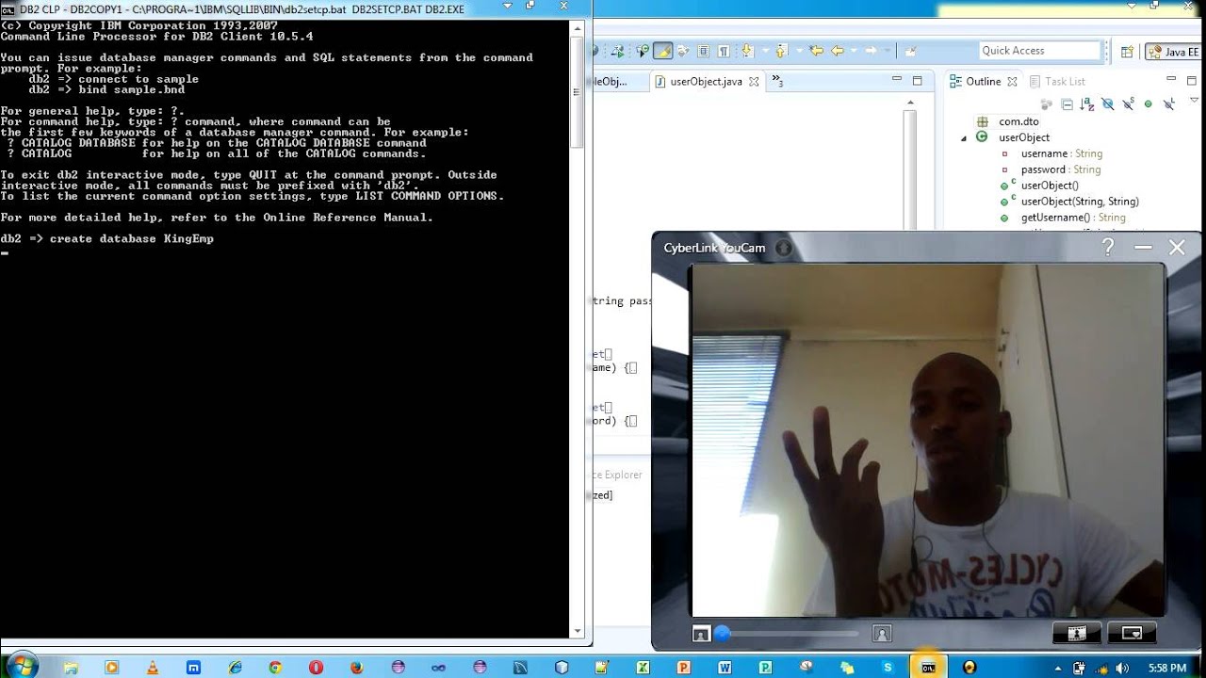Image resolution: width=1206 pixels, height=678 pixels.
Task: Open Forward history dropdown arrow
Action: [x=887, y=51]
